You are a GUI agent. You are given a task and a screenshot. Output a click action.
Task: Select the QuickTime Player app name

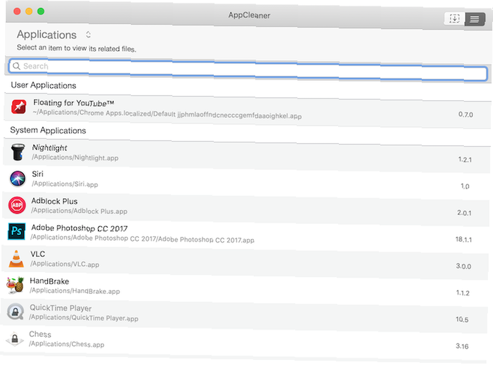click(61, 308)
